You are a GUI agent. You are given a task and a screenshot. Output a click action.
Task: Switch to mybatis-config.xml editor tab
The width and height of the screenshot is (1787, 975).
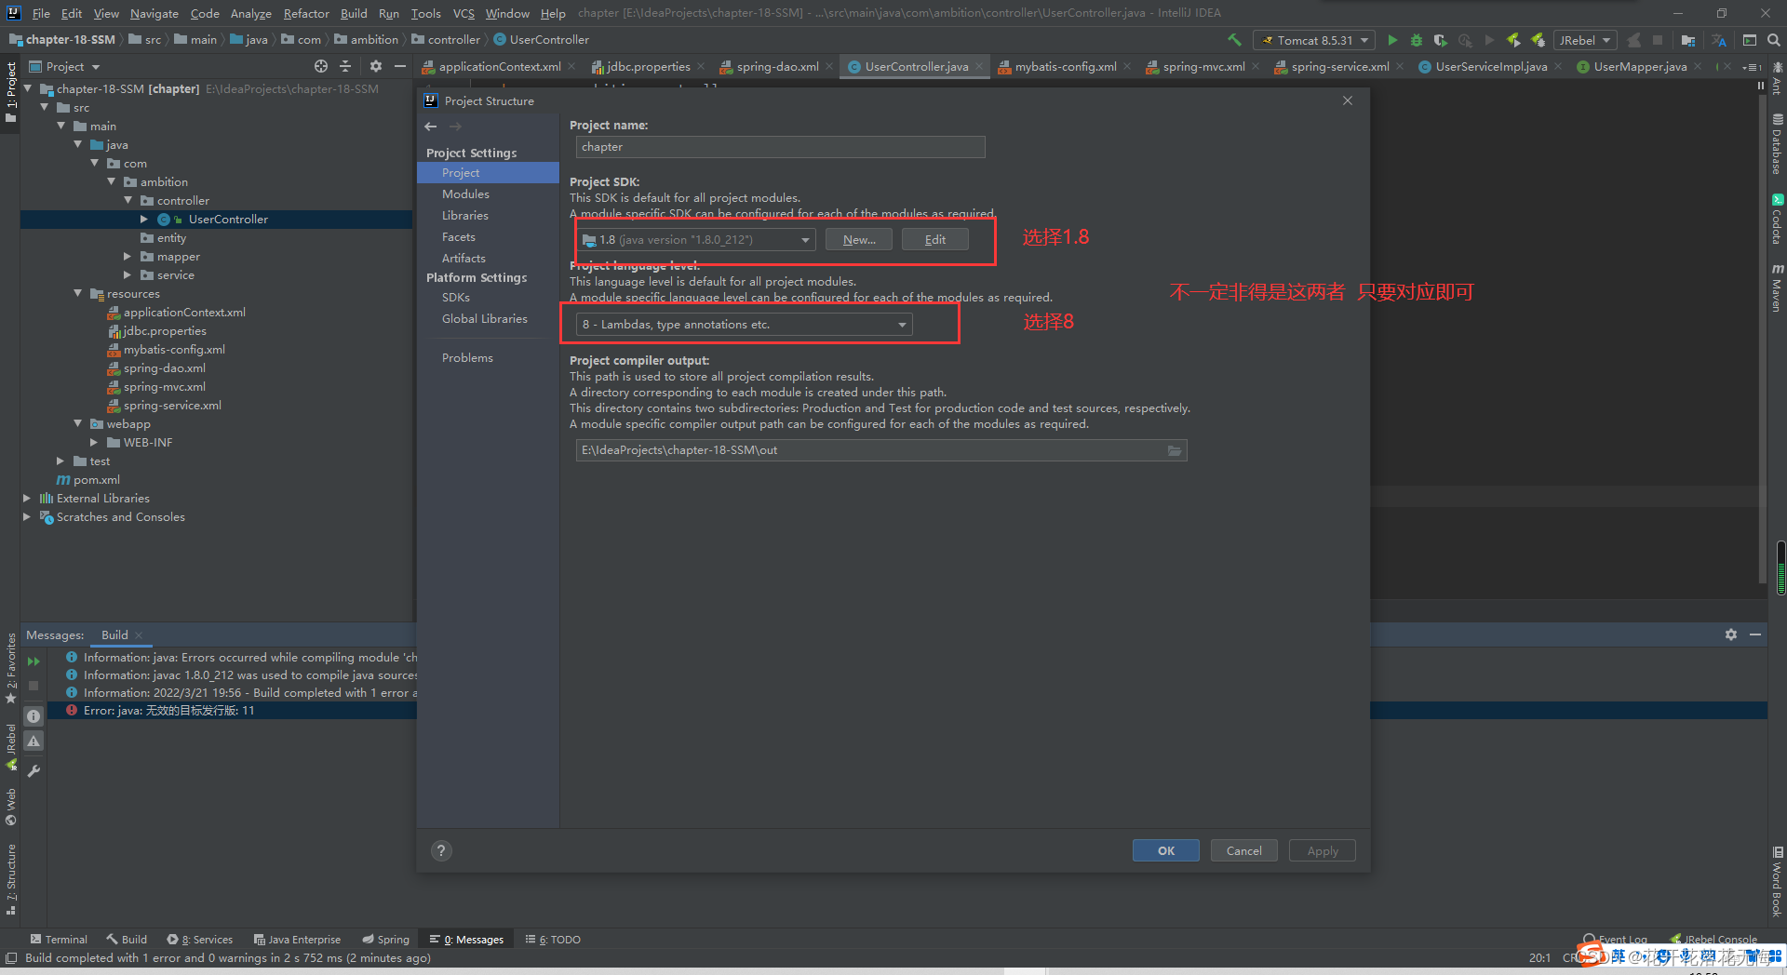pos(1066,67)
